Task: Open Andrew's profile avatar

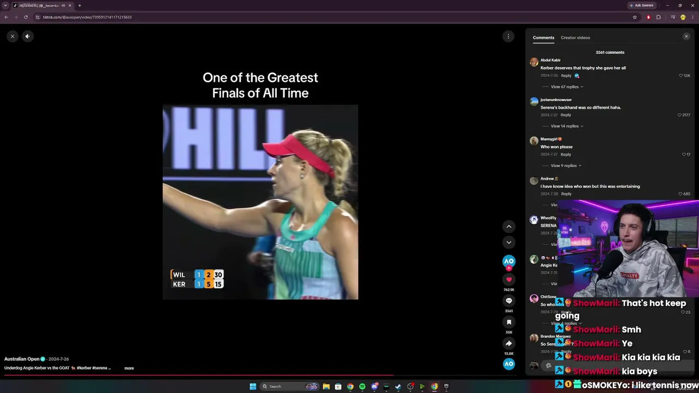Action: pos(534,181)
